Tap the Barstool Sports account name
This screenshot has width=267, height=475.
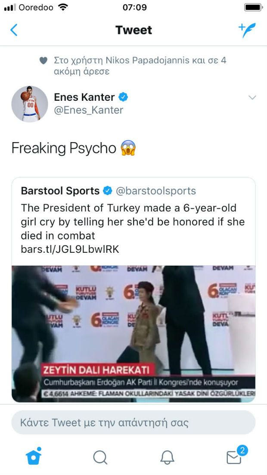[x=60, y=191]
